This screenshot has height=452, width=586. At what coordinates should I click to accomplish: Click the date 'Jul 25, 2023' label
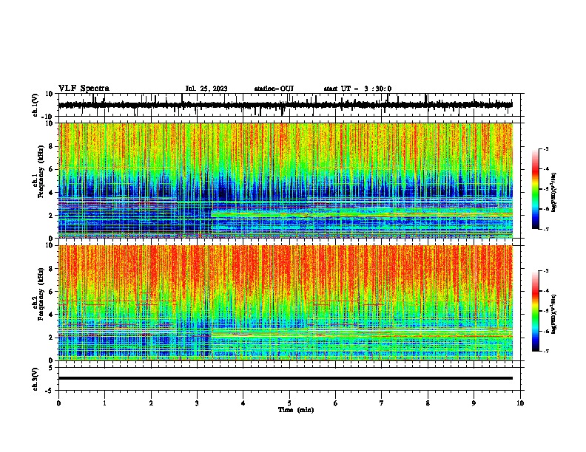tap(206, 89)
